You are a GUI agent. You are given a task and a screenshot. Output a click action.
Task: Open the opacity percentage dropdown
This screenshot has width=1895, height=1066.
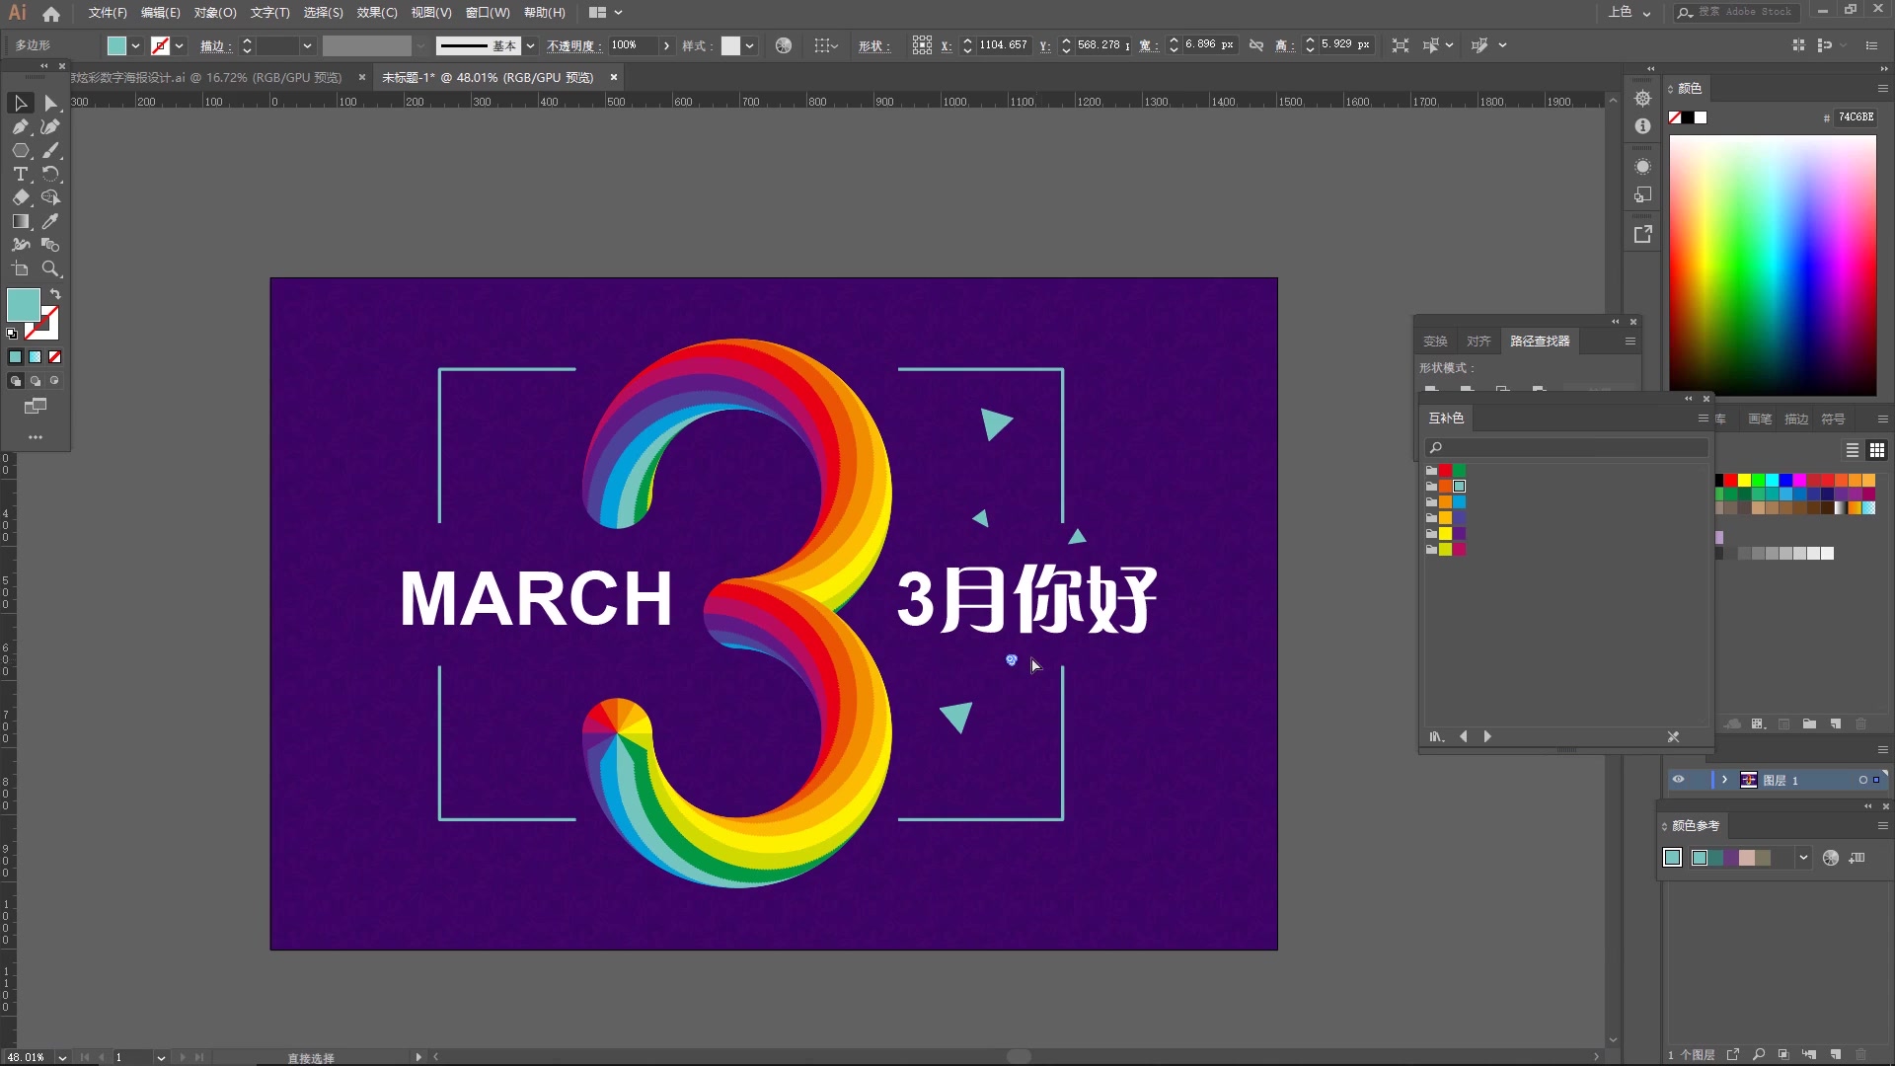[x=665, y=44]
